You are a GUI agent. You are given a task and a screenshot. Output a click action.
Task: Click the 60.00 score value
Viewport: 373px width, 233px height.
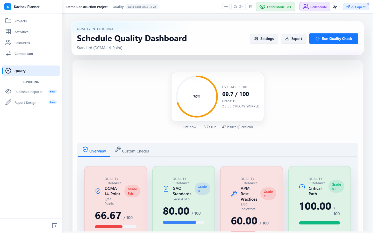pyautogui.click(x=244, y=221)
